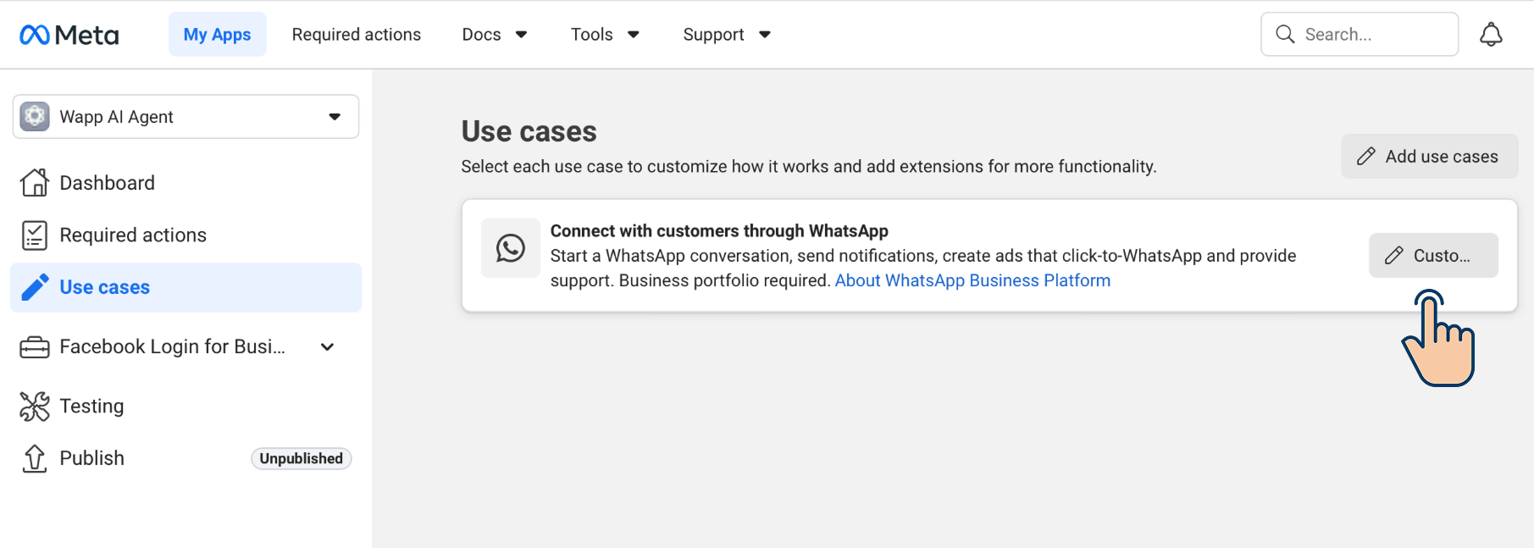This screenshot has width=1534, height=548.
Task: Click the Meta logo
Action: pyautogui.click(x=69, y=35)
